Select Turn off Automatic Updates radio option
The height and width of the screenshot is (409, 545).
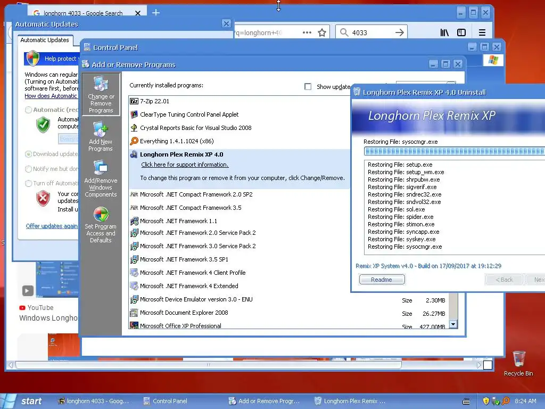point(29,183)
